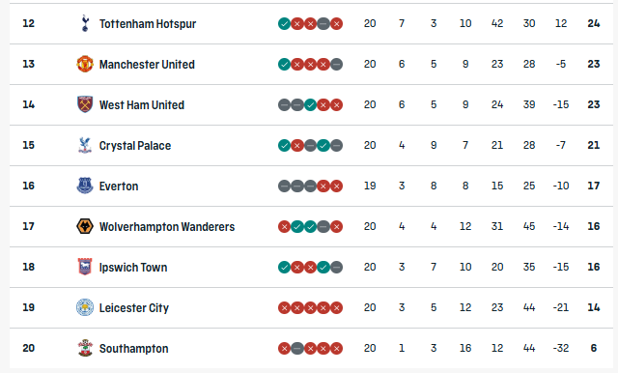This screenshot has width=618, height=373.
Task: Click the Leicester City fox badge
Action: (x=85, y=307)
